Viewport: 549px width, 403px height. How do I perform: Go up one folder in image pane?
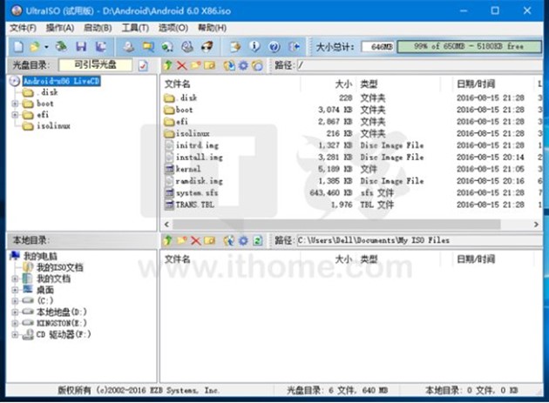coord(168,65)
